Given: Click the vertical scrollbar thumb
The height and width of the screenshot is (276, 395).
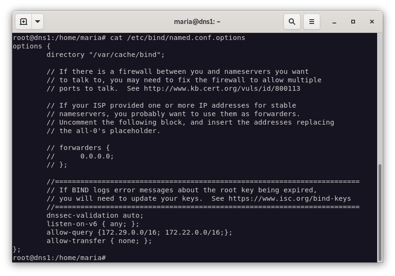Looking at the screenshot, I should coord(380,212).
